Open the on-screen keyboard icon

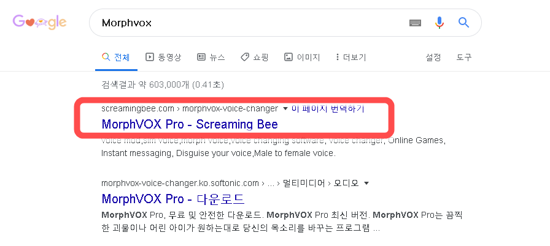tap(415, 23)
